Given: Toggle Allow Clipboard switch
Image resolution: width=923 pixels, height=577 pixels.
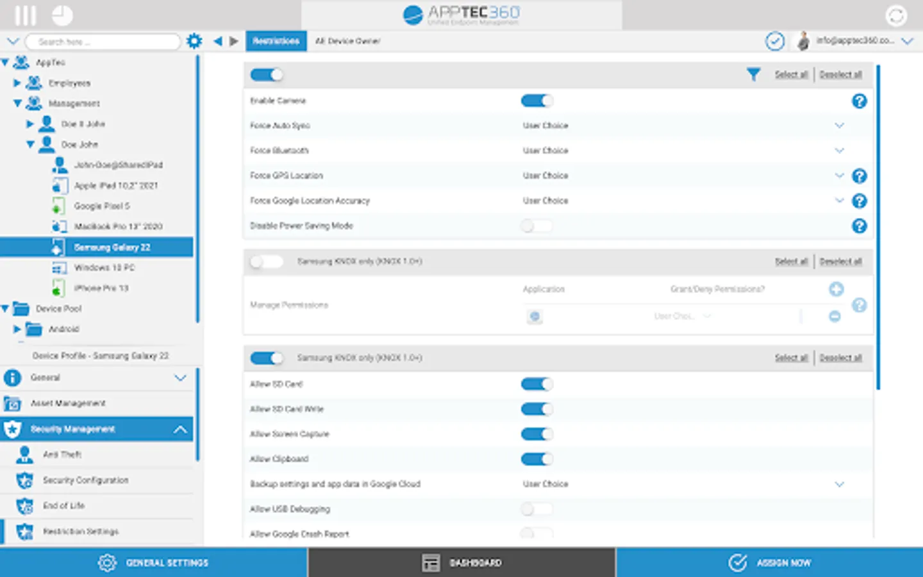Looking at the screenshot, I should point(537,459).
